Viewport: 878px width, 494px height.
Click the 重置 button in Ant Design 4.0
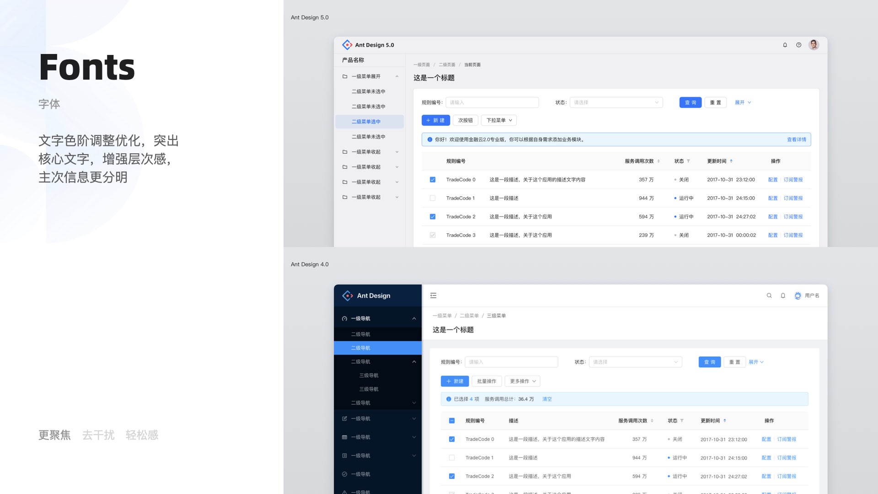(735, 362)
